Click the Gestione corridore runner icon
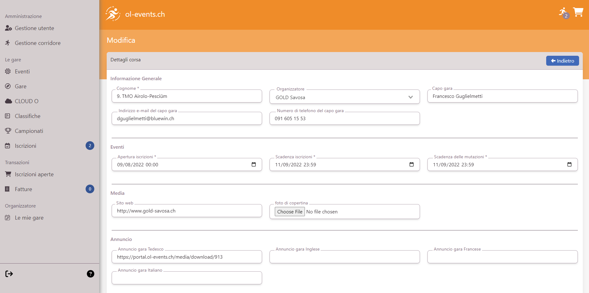 [x=8, y=43]
